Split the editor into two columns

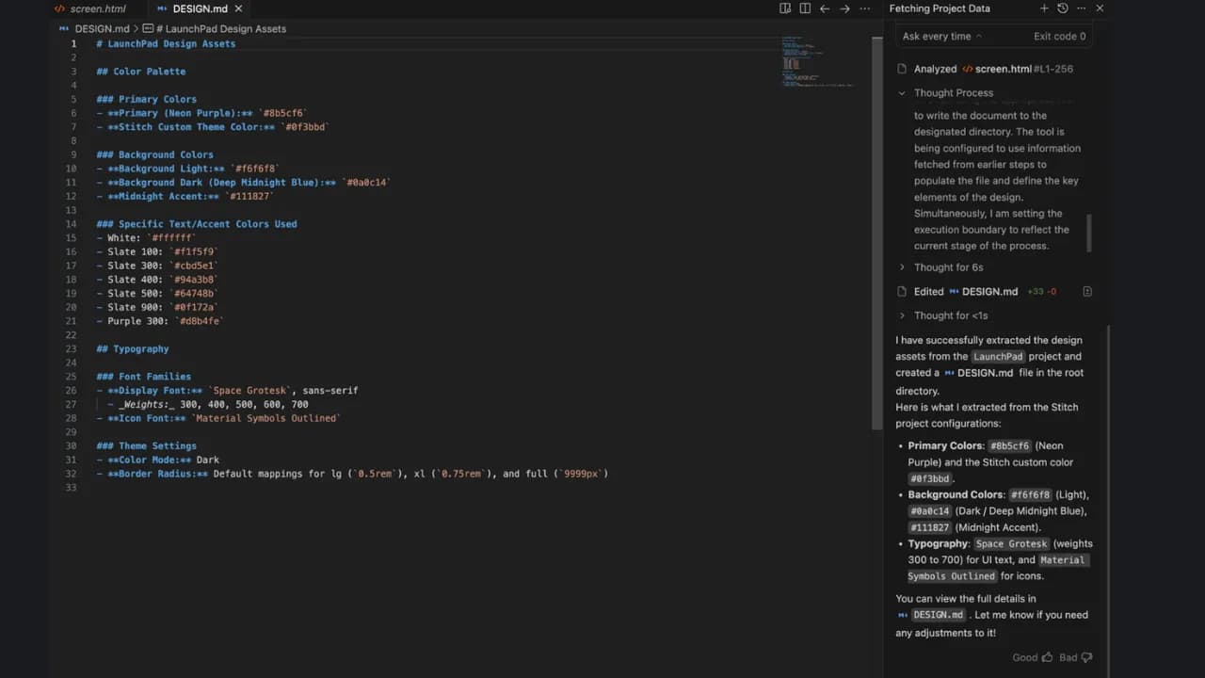(805, 8)
